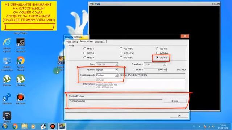Show the taskbar clock and date
Screen dimensions: 232x130
coord(223,127)
